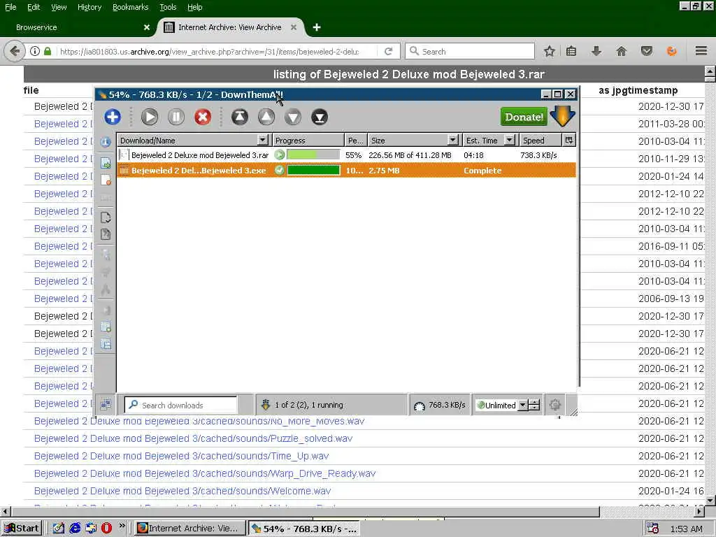Open the DownThemAll preferences gear icon
The height and width of the screenshot is (537, 716).
[554, 405]
